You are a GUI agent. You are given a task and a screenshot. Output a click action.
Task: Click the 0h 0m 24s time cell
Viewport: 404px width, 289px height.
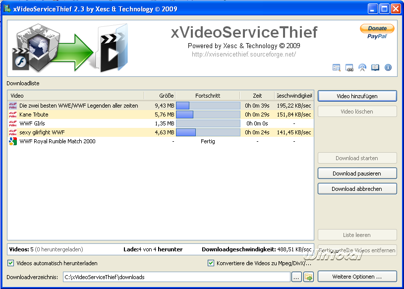(257, 132)
